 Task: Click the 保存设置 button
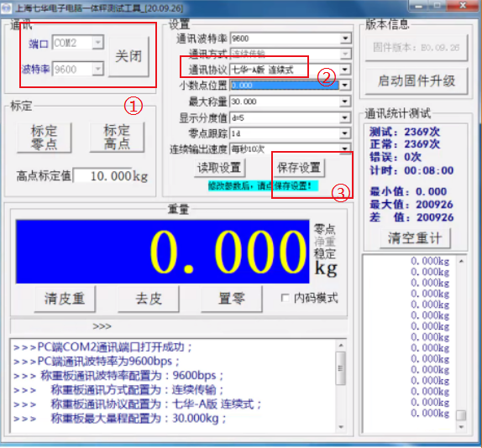point(299,168)
